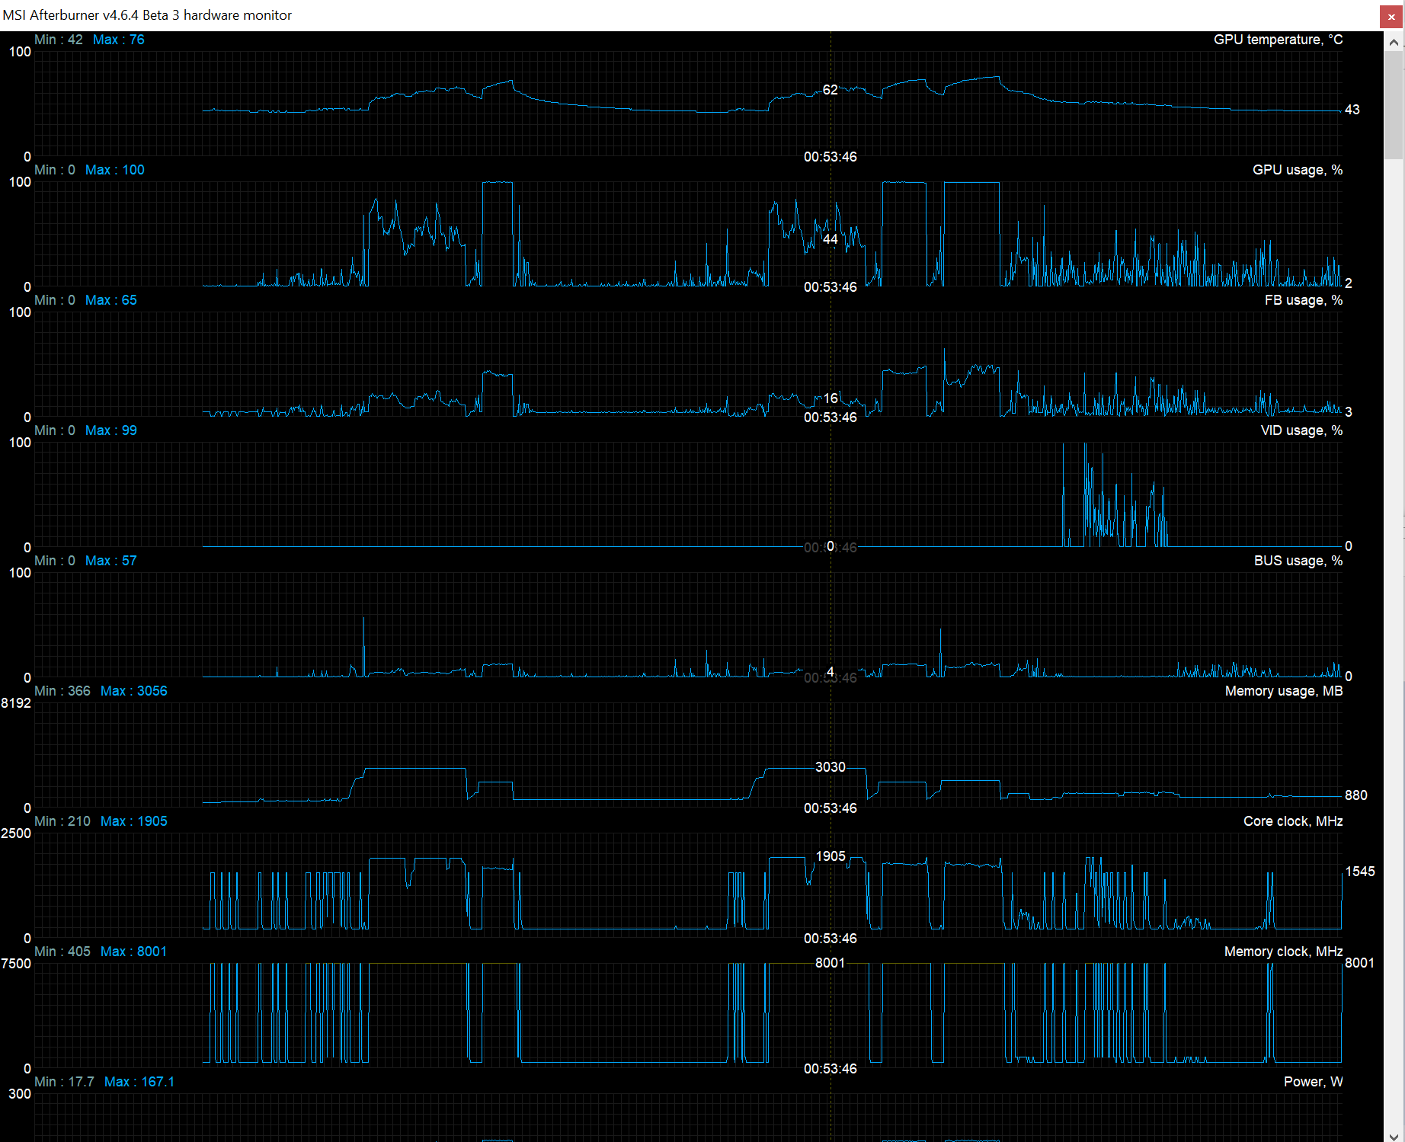
Task: Close the hardware monitor window
Action: coord(1391,16)
